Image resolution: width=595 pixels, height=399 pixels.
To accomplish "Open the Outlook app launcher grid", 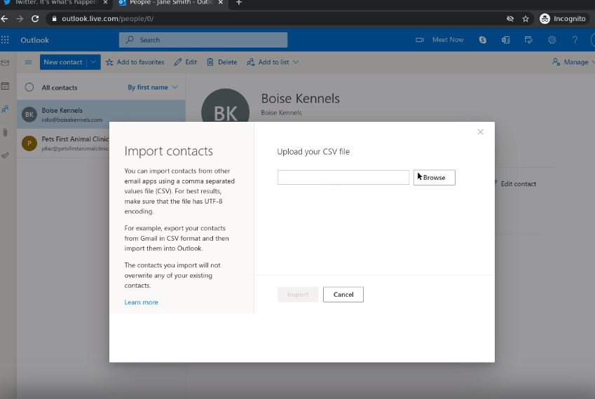I will pyautogui.click(x=6, y=40).
